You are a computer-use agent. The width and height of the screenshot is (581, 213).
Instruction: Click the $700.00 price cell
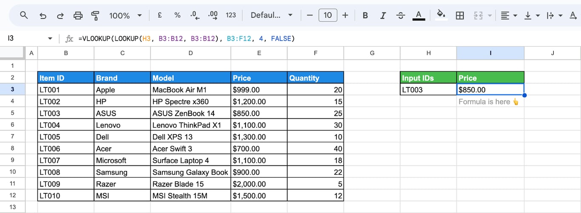coord(259,149)
